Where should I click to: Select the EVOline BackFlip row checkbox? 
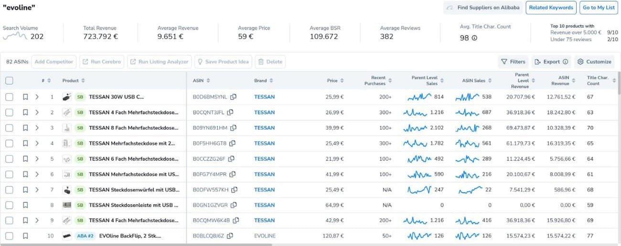coord(9,236)
